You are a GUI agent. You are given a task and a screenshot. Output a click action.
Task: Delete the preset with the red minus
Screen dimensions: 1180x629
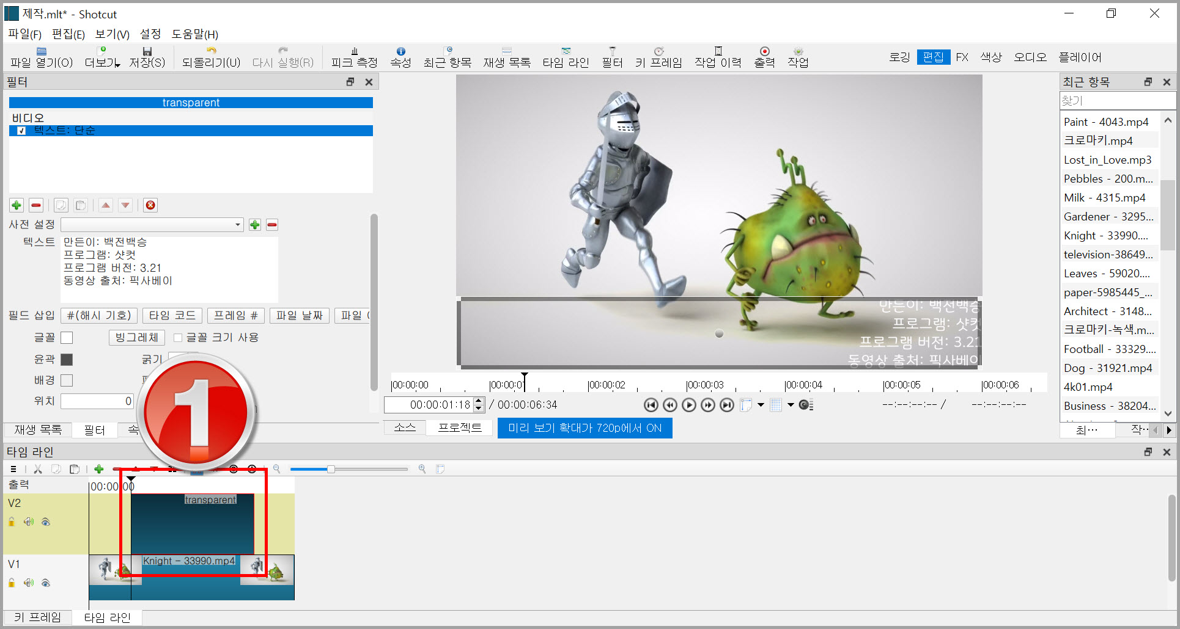(272, 225)
